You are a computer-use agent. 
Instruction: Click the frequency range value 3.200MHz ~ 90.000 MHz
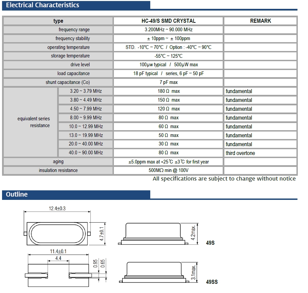tap(168, 30)
